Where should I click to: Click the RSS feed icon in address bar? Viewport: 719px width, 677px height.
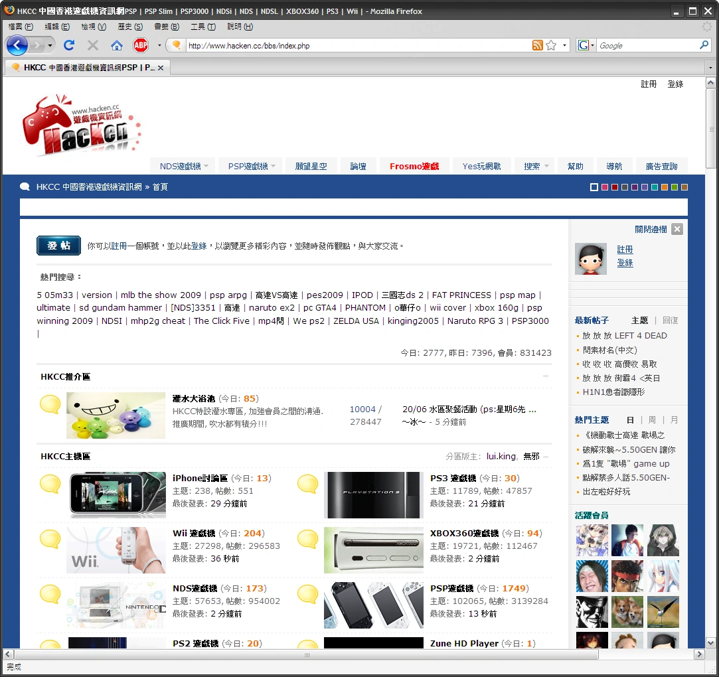coord(537,45)
